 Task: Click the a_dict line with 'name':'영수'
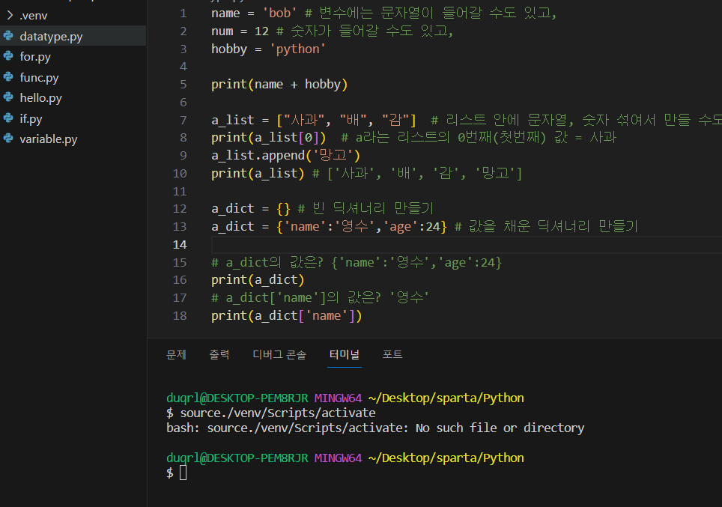coord(329,227)
